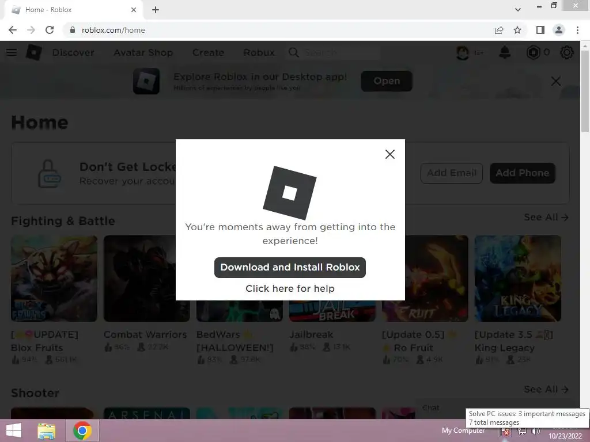Open the Robux balance icon

[533, 52]
